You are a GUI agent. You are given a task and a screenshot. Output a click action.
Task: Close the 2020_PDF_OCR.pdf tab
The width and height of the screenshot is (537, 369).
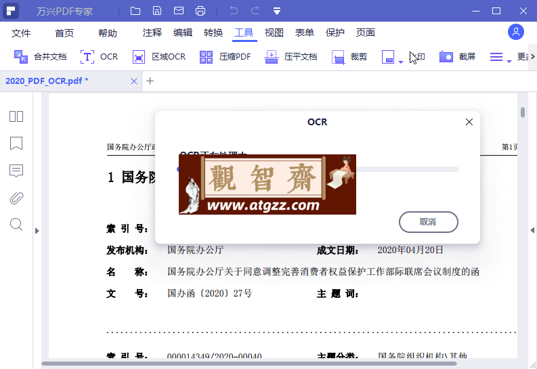134,81
